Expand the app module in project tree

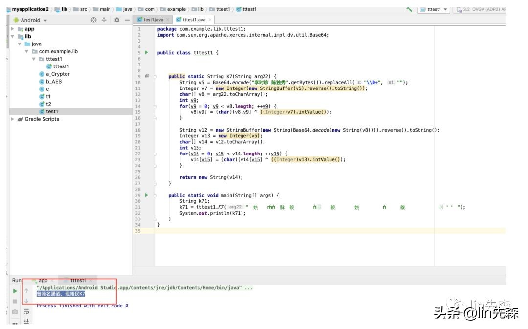pos(13,29)
